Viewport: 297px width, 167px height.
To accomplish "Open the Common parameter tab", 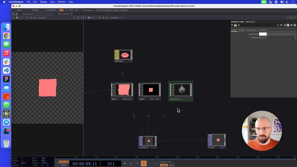I will point(263,30).
